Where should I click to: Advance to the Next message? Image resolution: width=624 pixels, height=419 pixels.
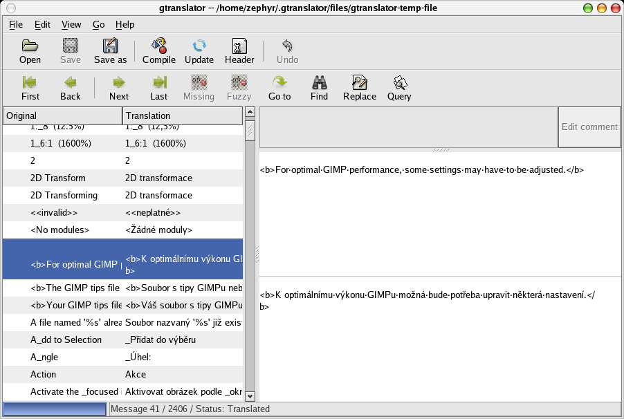click(119, 88)
